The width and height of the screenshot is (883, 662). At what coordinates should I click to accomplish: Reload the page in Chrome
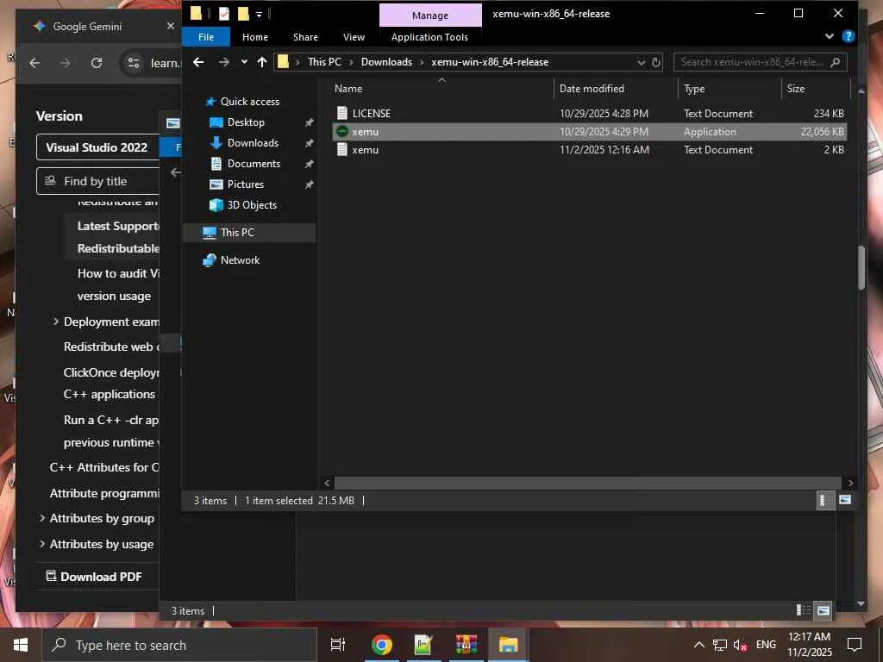point(97,62)
